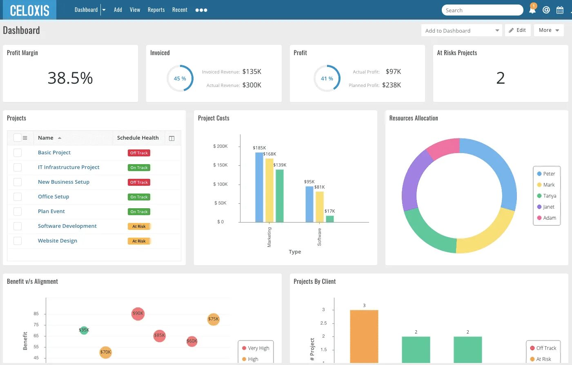Click the Schedule Health column header

point(138,138)
